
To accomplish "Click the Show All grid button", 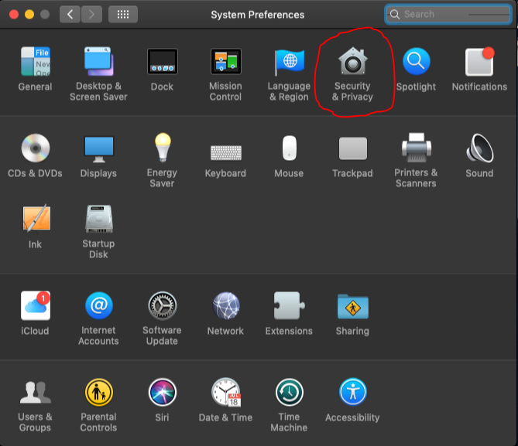I will coord(123,14).
